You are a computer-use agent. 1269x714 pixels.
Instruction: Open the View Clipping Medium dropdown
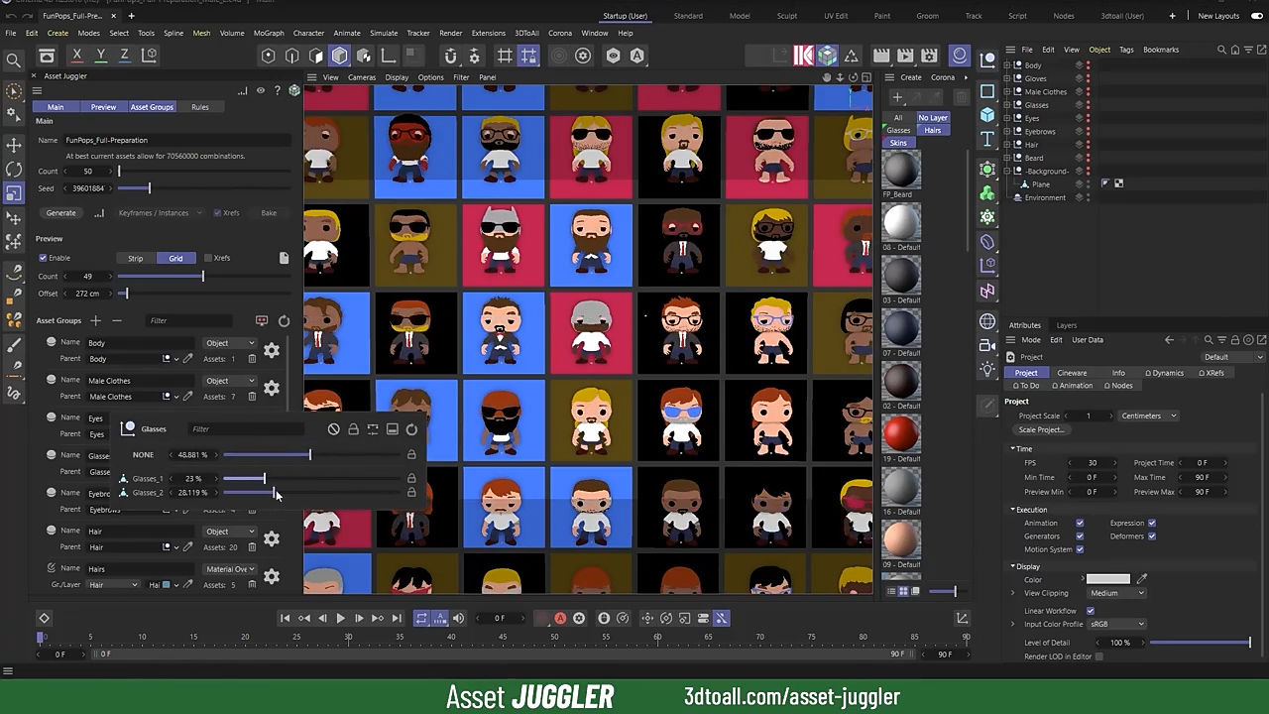(x=1116, y=593)
